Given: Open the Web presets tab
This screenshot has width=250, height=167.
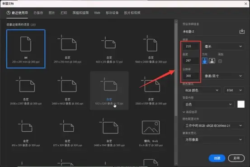Looking at the screenshot, I should tap(97, 13).
